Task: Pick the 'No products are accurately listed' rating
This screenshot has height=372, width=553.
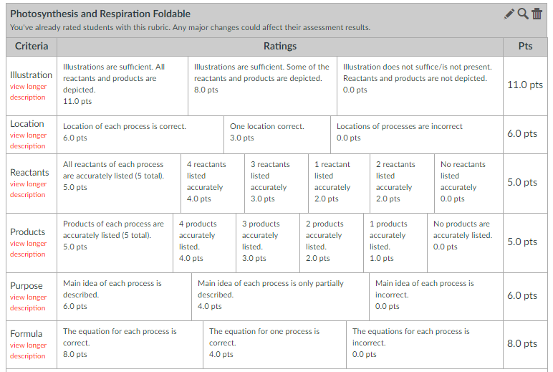Action: point(466,235)
